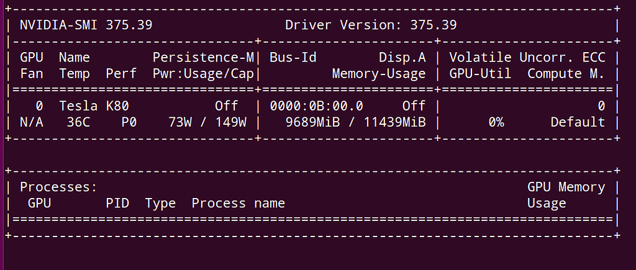Image resolution: width=636 pixels, height=270 pixels.
Task: Click the bus ID value 0000:0B:00.0
Action: (316, 106)
